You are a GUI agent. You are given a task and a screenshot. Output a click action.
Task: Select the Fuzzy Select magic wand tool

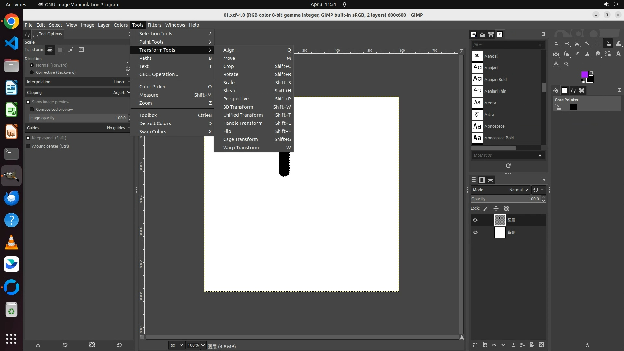[x=588, y=44]
